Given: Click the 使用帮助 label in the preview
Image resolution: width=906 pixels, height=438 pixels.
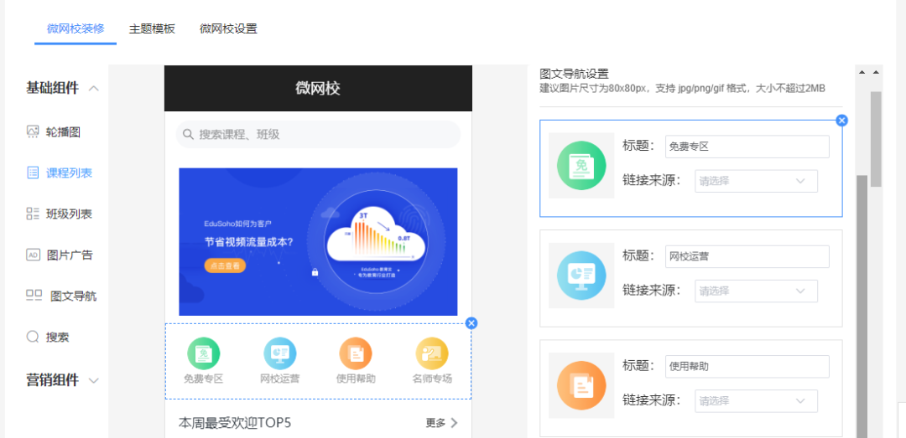Looking at the screenshot, I should tap(356, 379).
